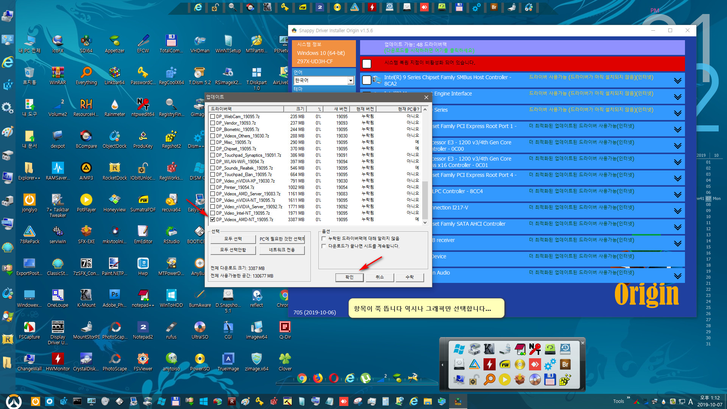Open Windows Start button on taskbar

pyautogui.click(x=14, y=401)
